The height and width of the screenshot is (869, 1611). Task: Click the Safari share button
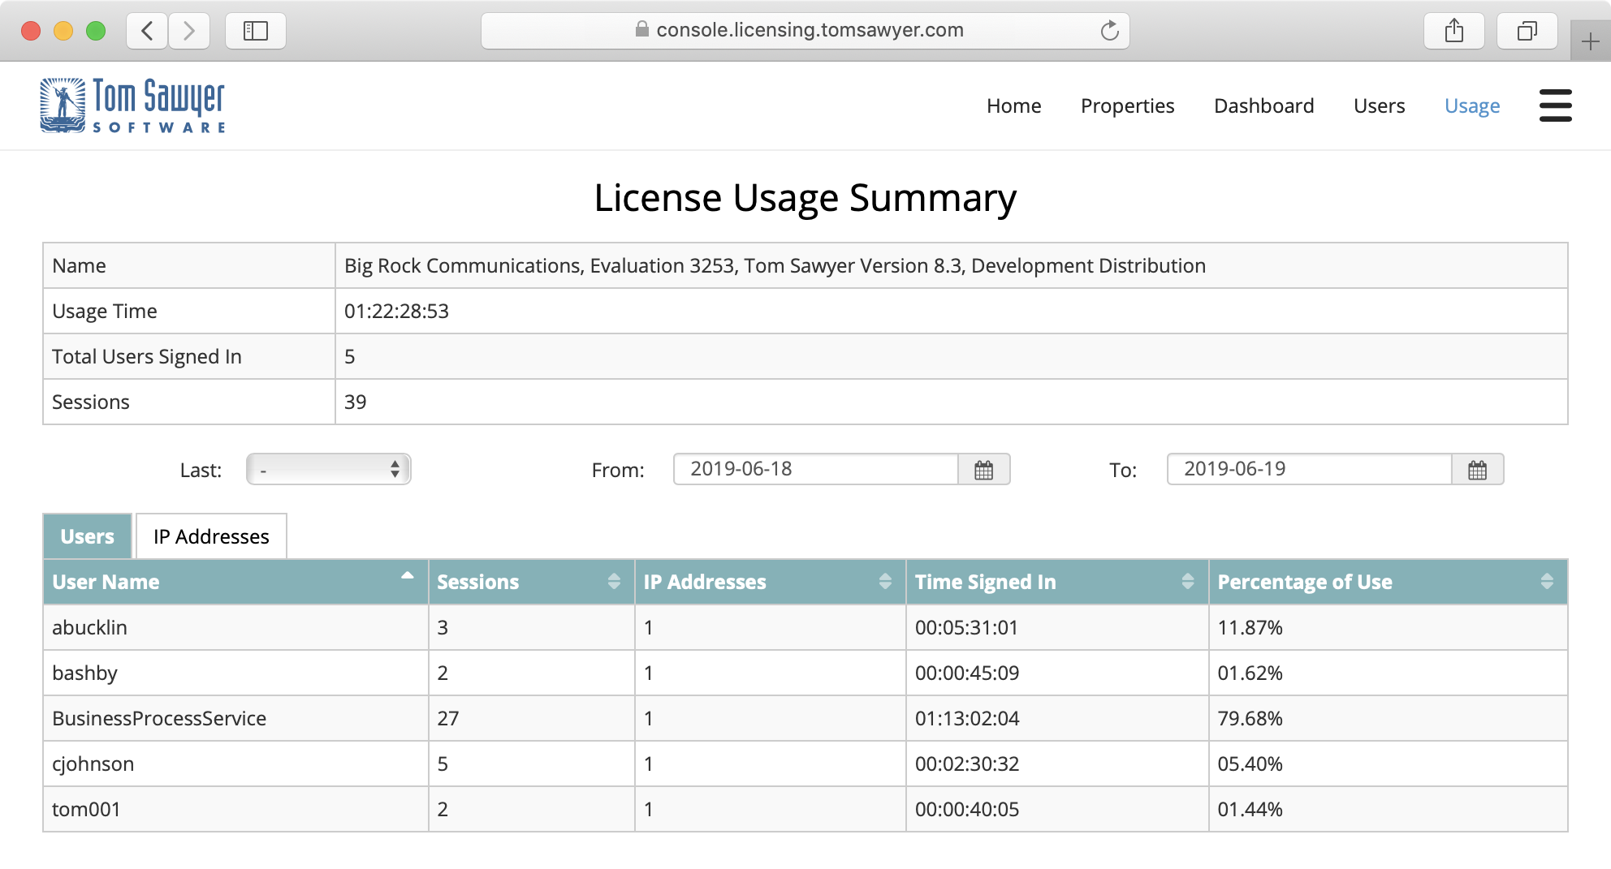(x=1454, y=31)
